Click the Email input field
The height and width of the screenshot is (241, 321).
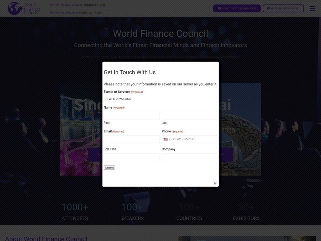(131, 139)
